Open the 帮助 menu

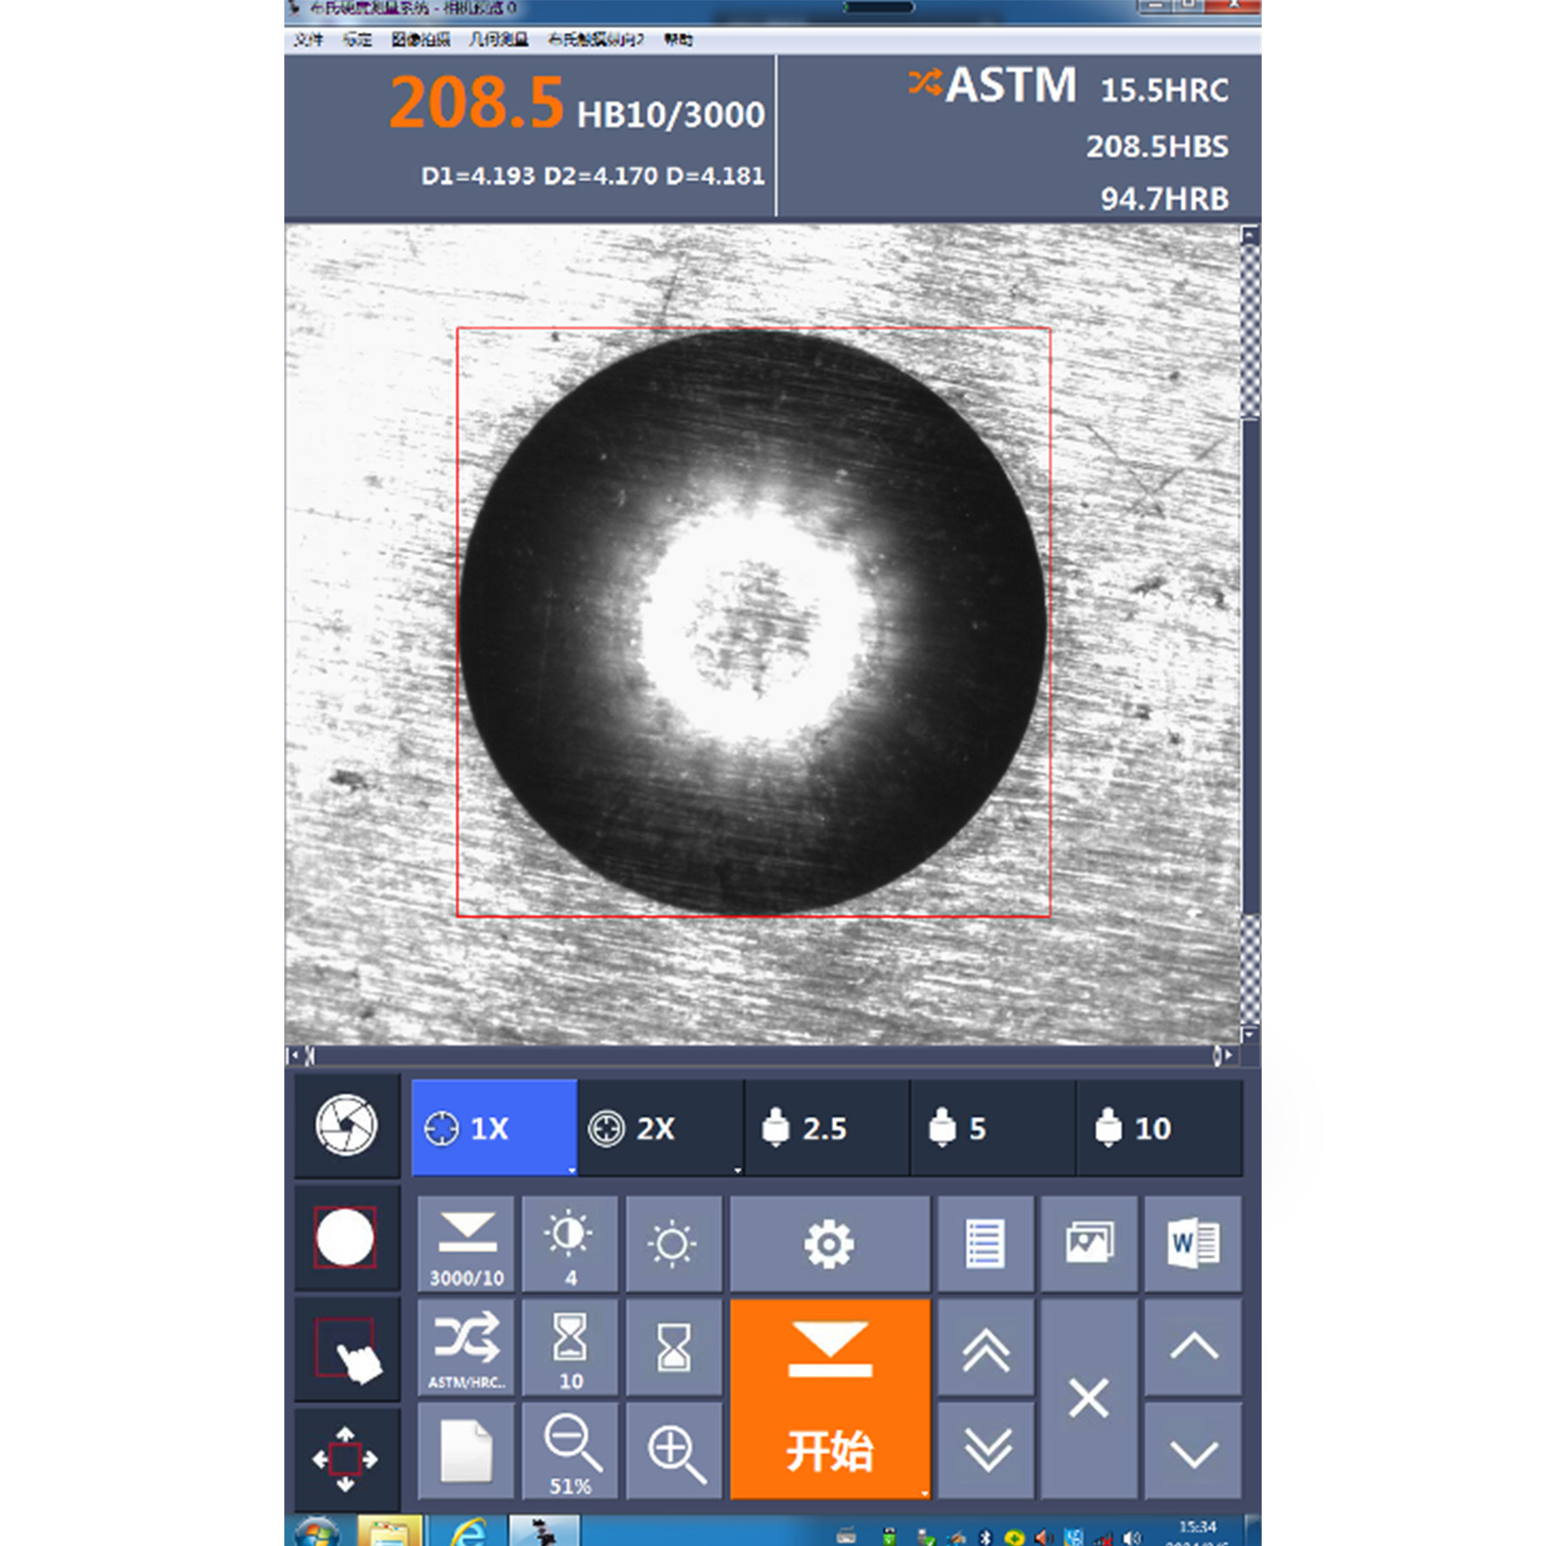pos(678,40)
